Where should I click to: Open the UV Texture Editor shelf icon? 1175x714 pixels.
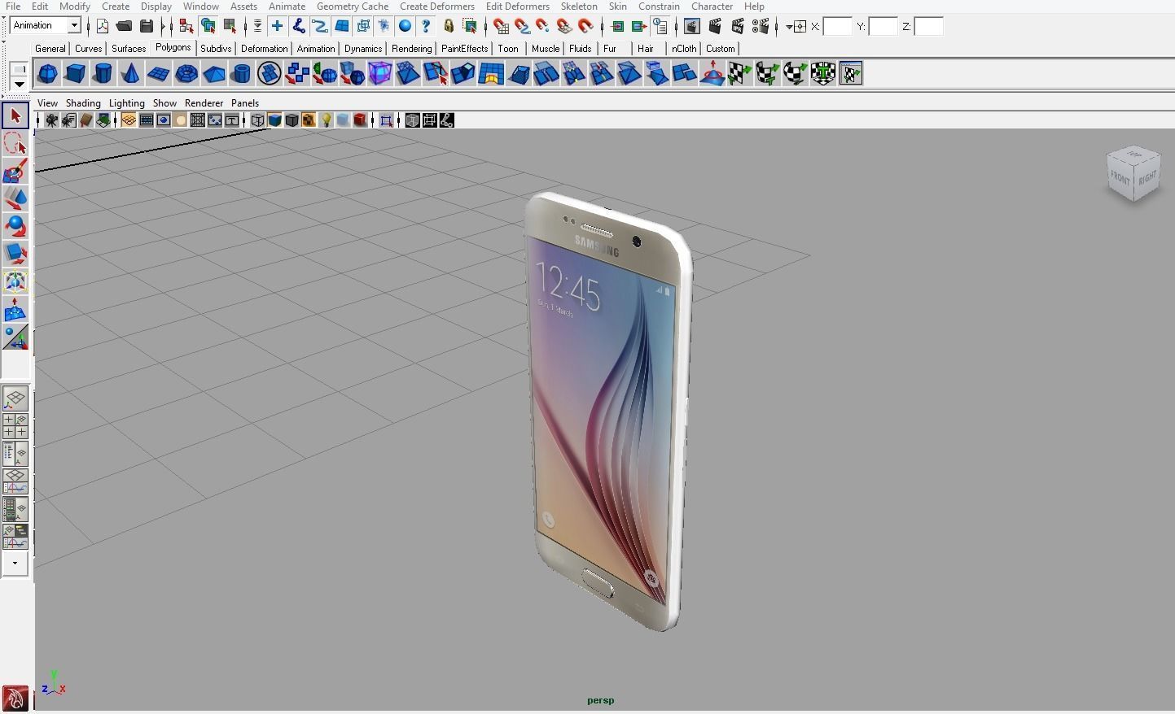850,74
